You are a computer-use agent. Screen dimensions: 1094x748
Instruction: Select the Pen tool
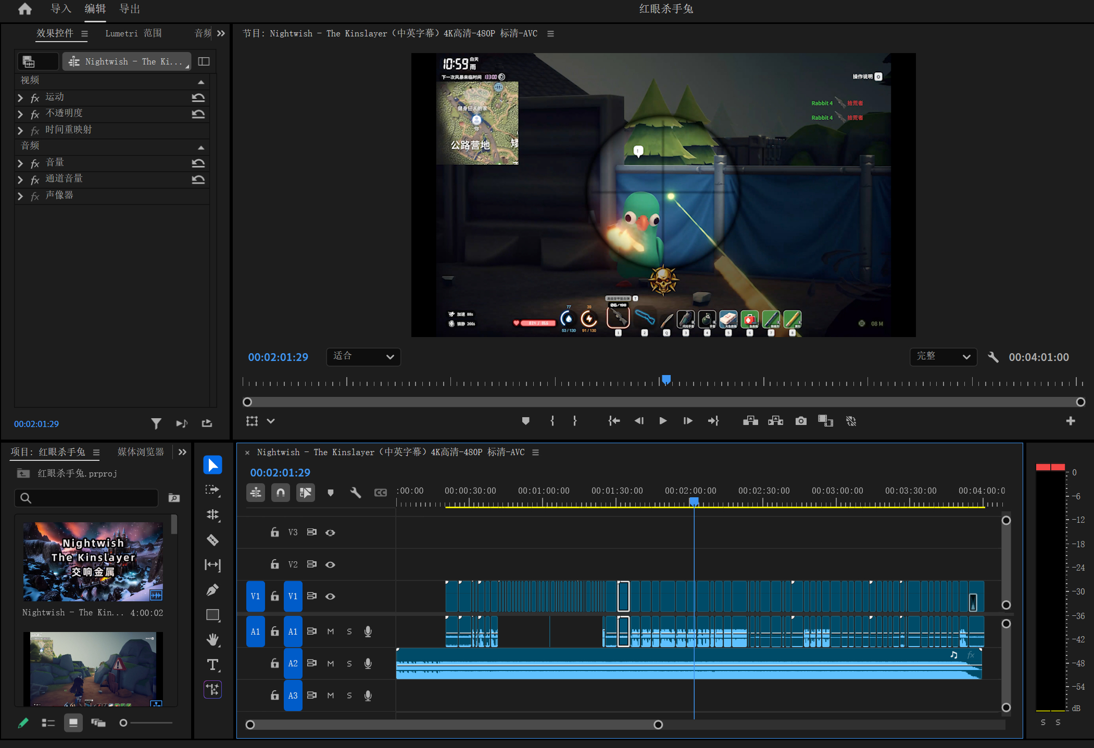coord(212,590)
